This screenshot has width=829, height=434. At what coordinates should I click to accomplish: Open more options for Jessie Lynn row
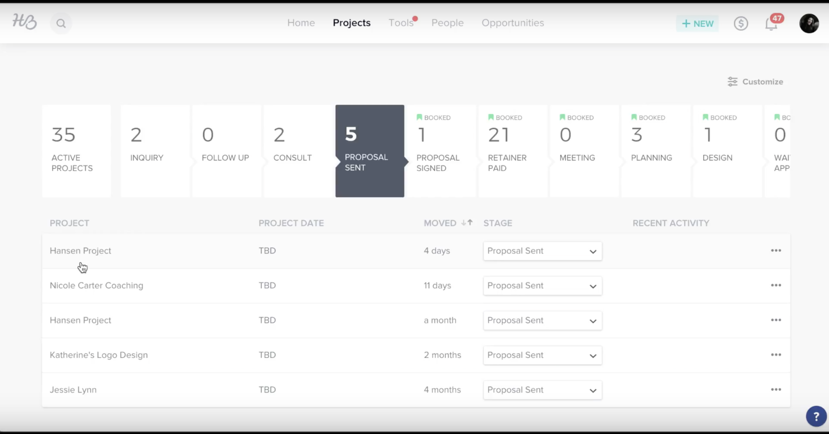click(x=776, y=390)
